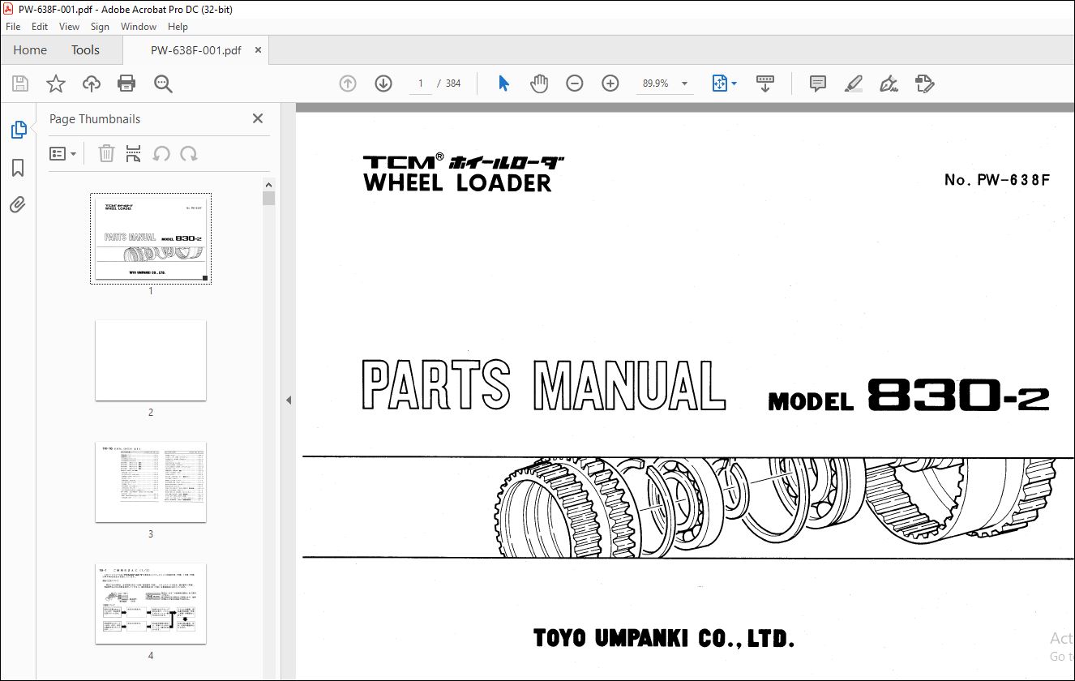Print the document with the printer icon
The image size is (1075, 681).
coord(126,84)
